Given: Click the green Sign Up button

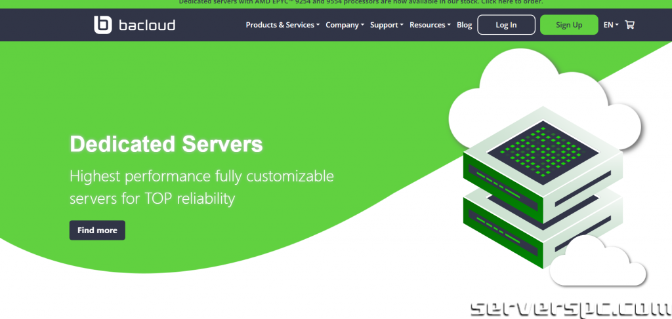Looking at the screenshot, I should pyautogui.click(x=568, y=25).
